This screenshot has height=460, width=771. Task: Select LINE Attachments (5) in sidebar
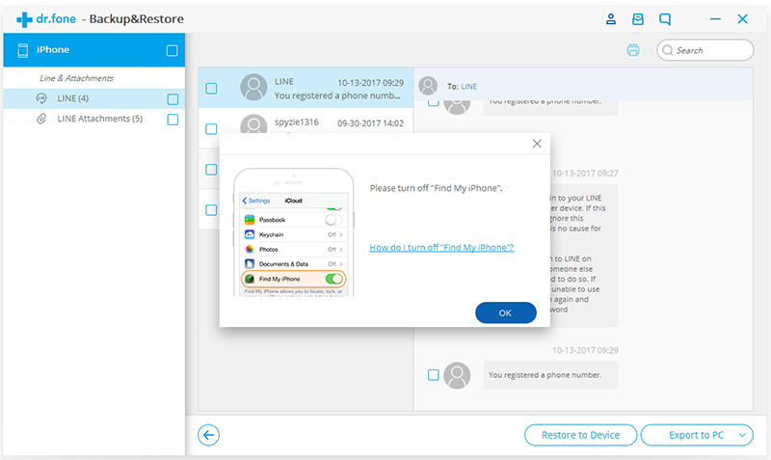point(94,119)
